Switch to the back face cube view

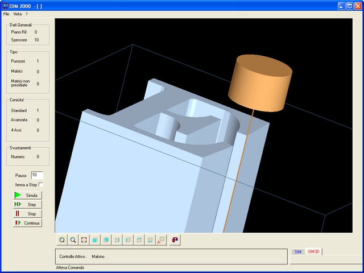pyautogui.click(x=106, y=240)
